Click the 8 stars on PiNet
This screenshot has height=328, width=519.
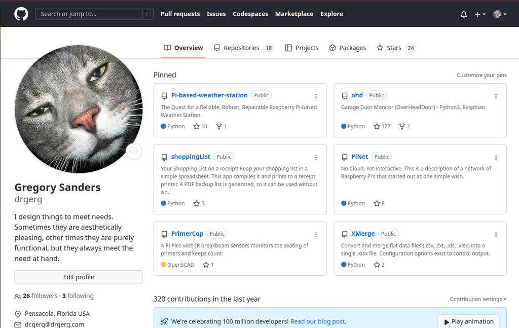379,203
